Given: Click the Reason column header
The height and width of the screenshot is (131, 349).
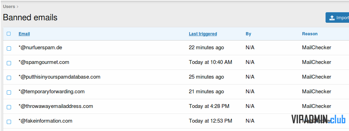Looking at the screenshot, I should click(310, 34).
